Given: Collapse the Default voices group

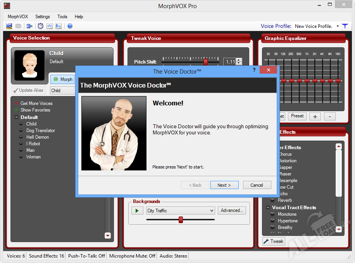Looking at the screenshot, I should pyautogui.click(x=16, y=117).
